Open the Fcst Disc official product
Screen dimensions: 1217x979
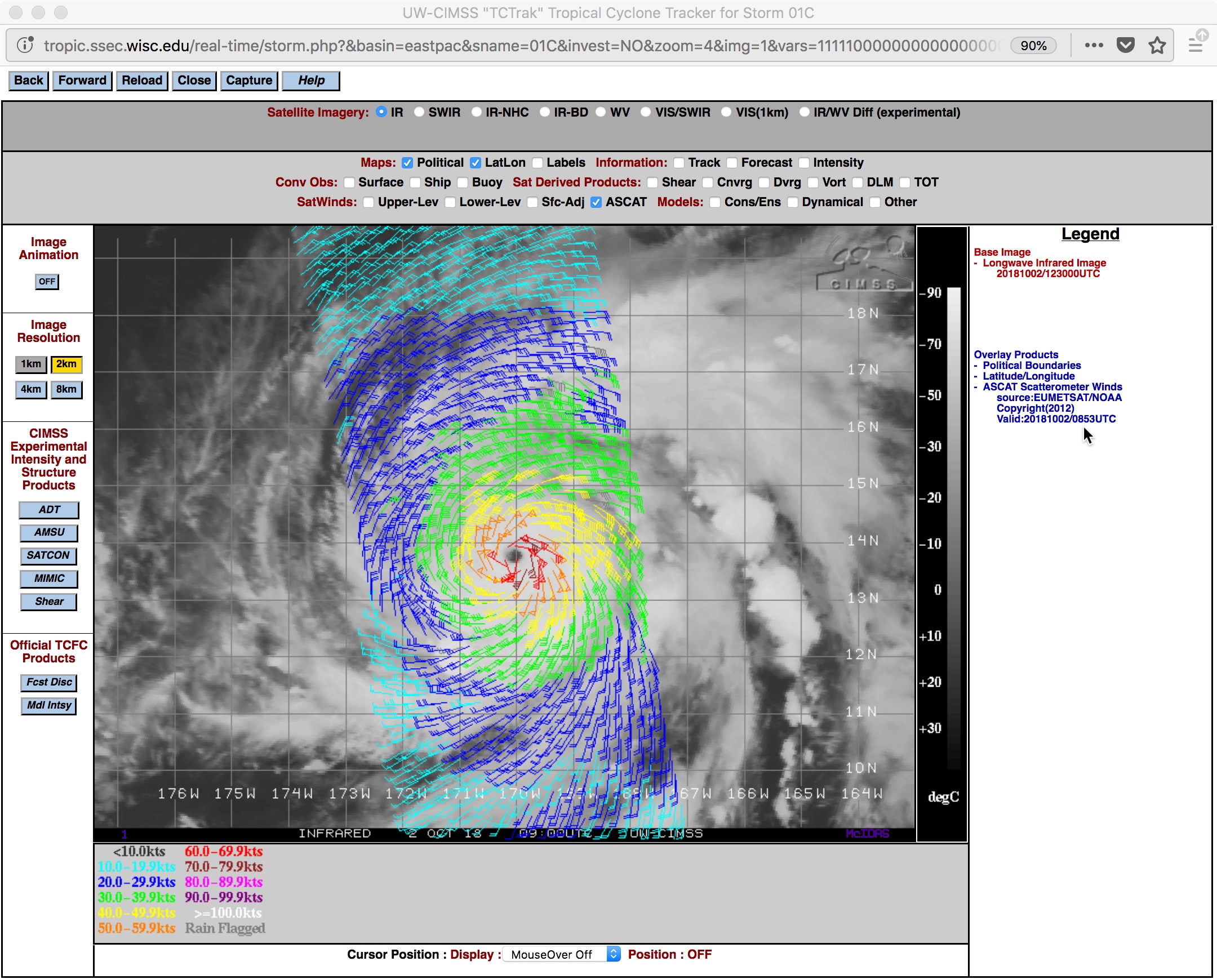click(x=49, y=683)
